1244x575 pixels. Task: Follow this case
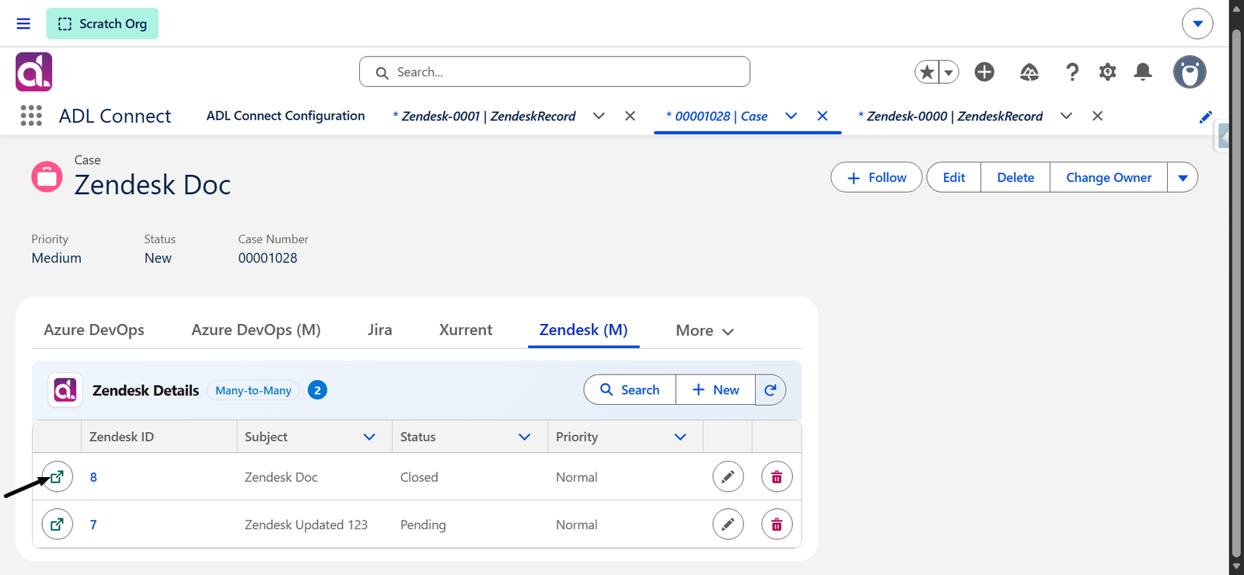click(876, 177)
